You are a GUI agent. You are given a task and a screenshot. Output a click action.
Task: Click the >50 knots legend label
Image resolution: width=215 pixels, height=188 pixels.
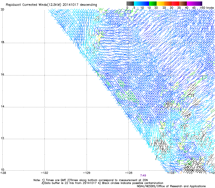(x=207, y=8)
